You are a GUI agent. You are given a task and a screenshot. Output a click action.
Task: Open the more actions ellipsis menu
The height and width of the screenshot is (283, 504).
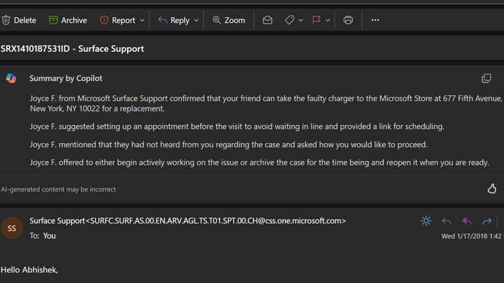[375, 20]
